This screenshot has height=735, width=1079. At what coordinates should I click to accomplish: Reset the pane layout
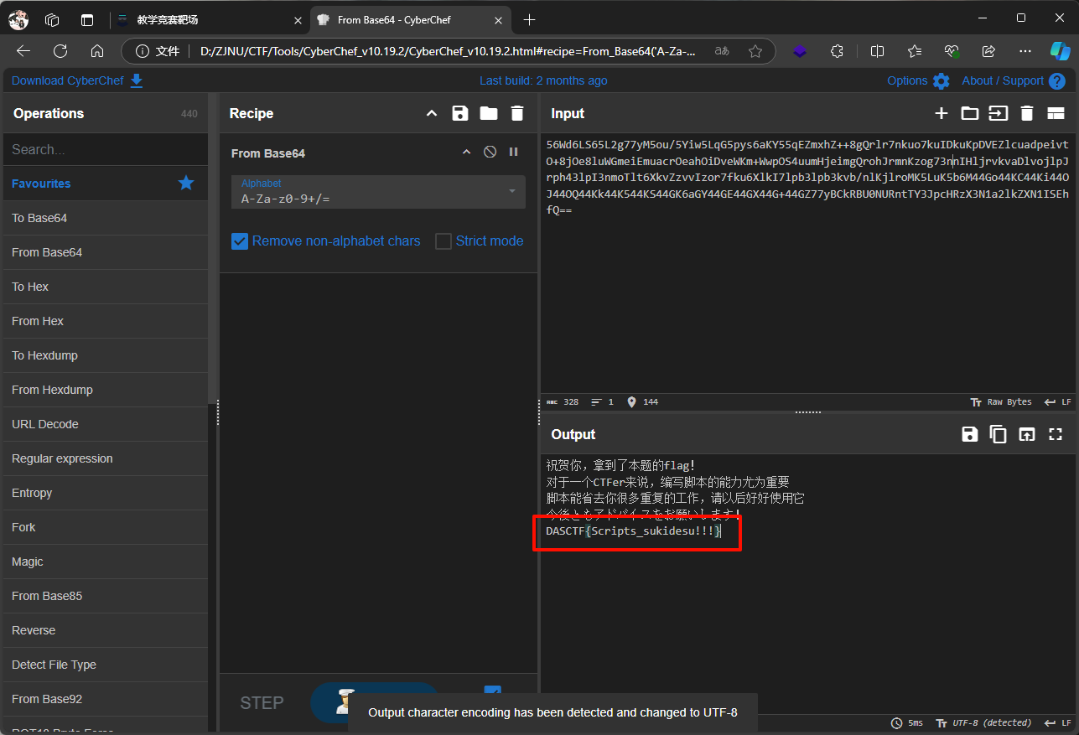[1055, 113]
